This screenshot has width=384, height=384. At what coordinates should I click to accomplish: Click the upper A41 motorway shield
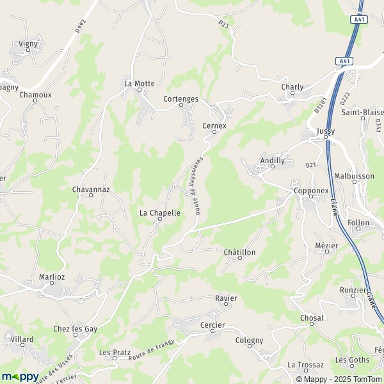359,19
